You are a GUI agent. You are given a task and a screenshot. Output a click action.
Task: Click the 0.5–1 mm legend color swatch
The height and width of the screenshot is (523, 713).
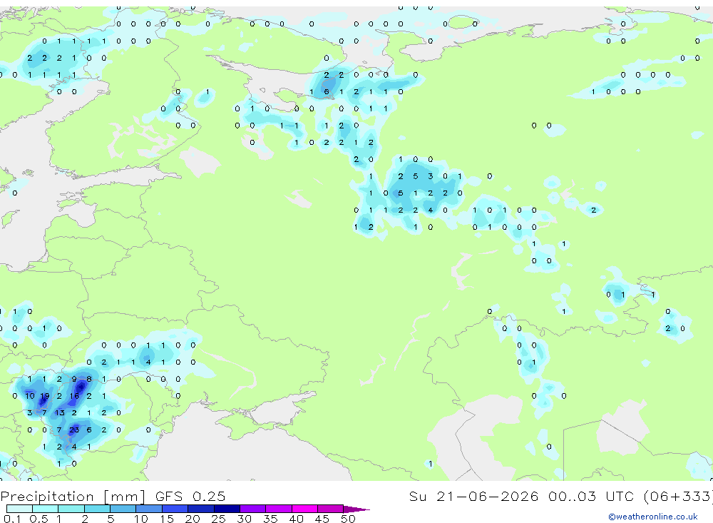[x=46, y=509]
